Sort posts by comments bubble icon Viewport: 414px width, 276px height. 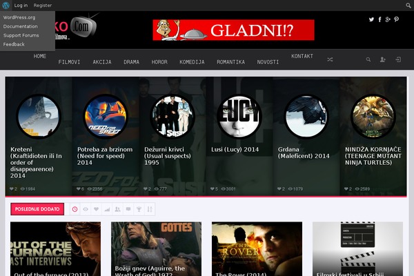coord(128,209)
